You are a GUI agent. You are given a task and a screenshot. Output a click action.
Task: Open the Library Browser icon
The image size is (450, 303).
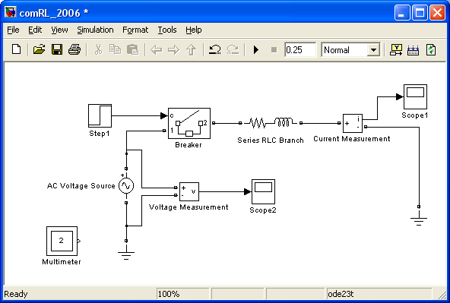396,50
